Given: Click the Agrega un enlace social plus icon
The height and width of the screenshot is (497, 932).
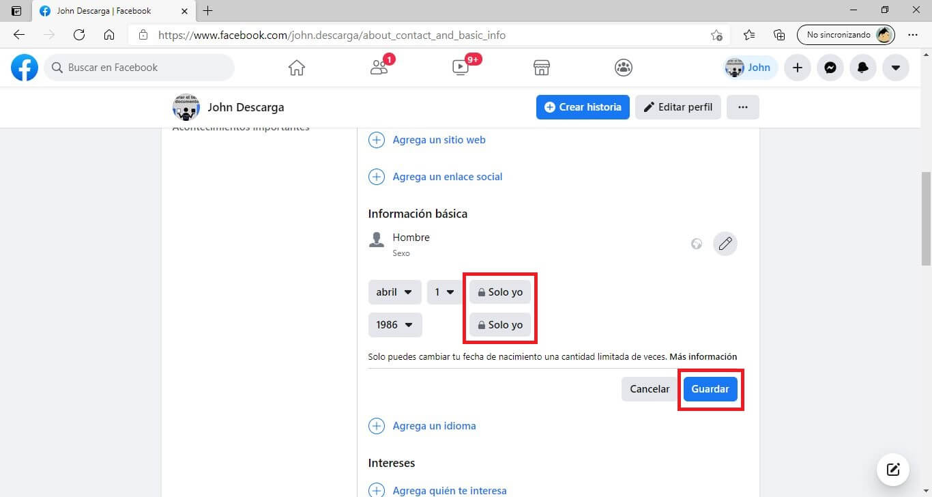Looking at the screenshot, I should coord(377,177).
